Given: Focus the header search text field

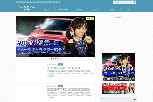Looking at the screenshot, I should point(123,2).
